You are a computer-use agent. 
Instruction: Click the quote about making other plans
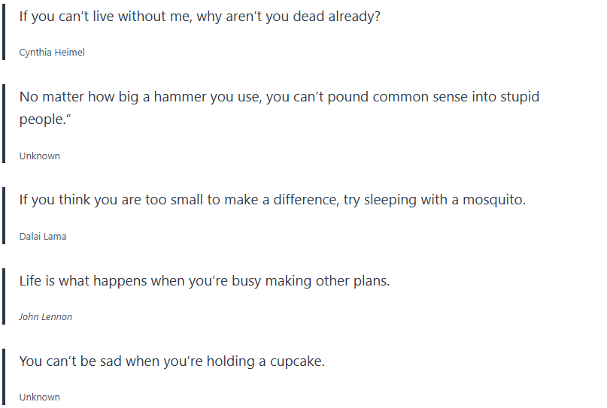coord(205,281)
